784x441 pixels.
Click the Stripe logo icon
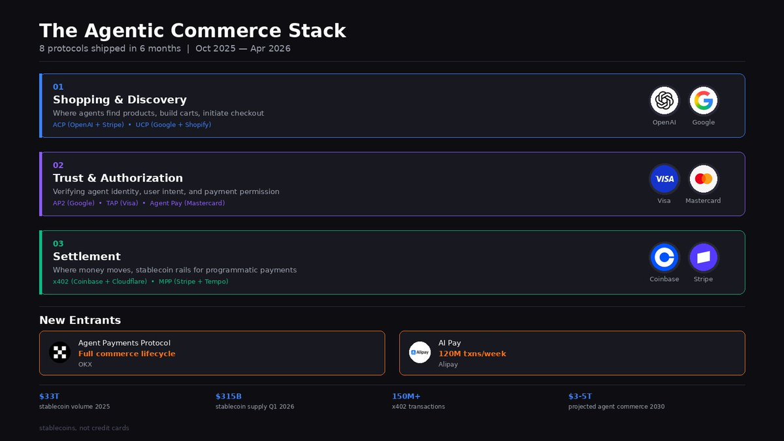point(703,257)
